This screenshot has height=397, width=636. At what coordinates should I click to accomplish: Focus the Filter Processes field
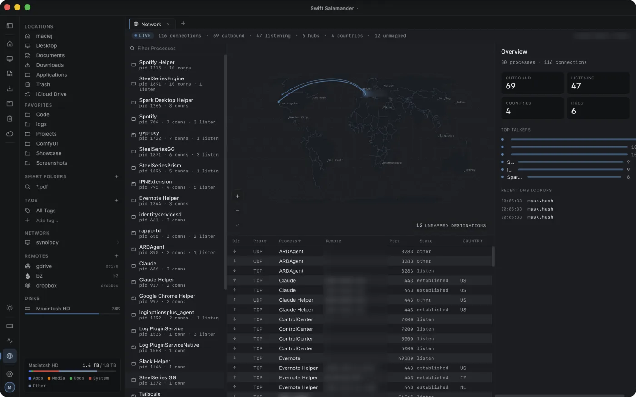tap(176, 48)
